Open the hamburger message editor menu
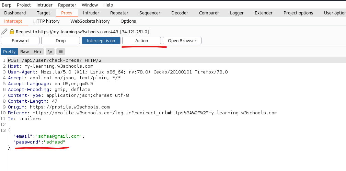Screen dimensions: 346x171 [60, 52]
